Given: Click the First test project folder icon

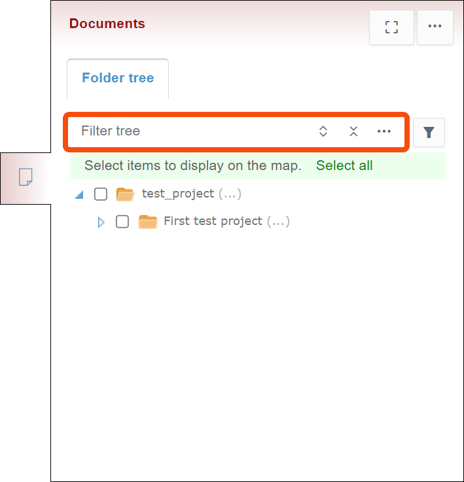Looking at the screenshot, I should click(x=148, y=222).
